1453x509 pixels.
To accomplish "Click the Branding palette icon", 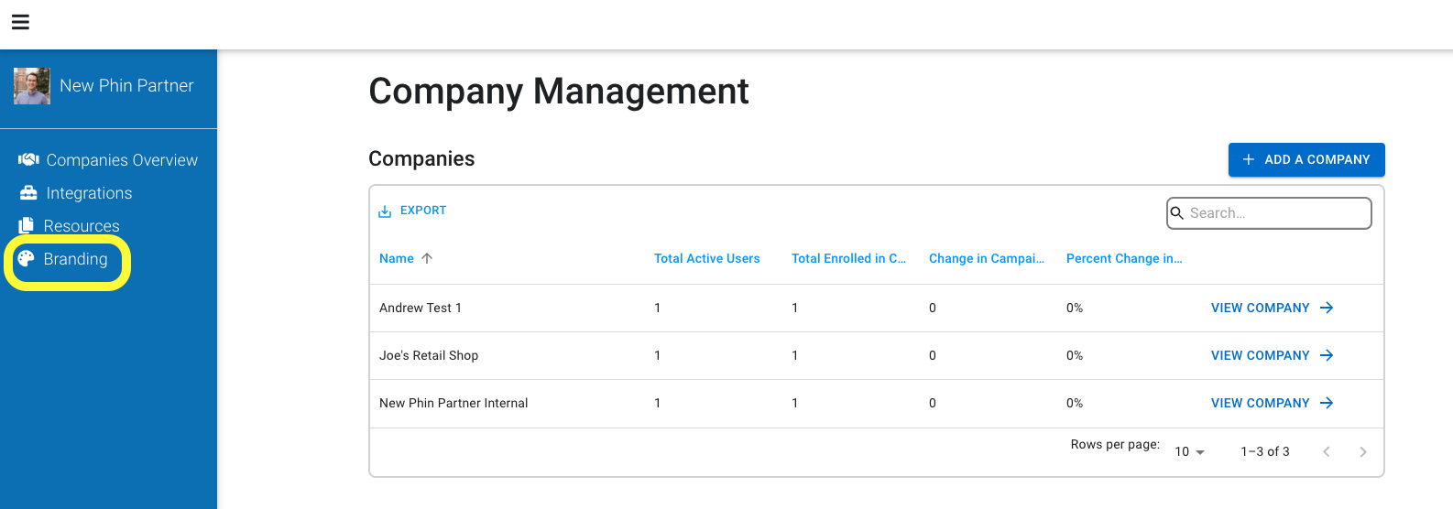I will (x=26, y=258).
